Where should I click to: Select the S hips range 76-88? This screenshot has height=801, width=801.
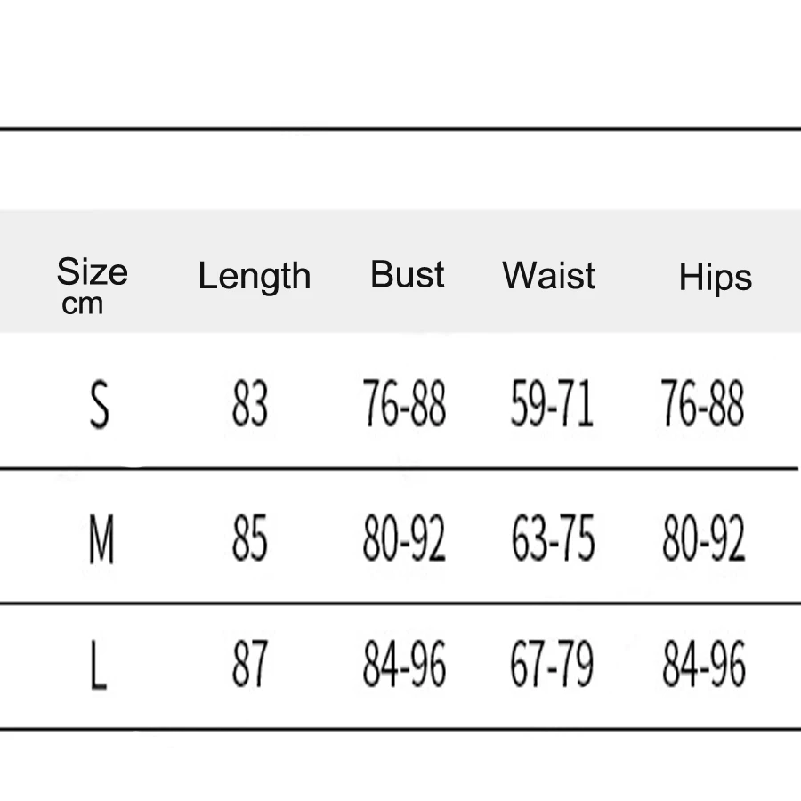coord(702,403)
